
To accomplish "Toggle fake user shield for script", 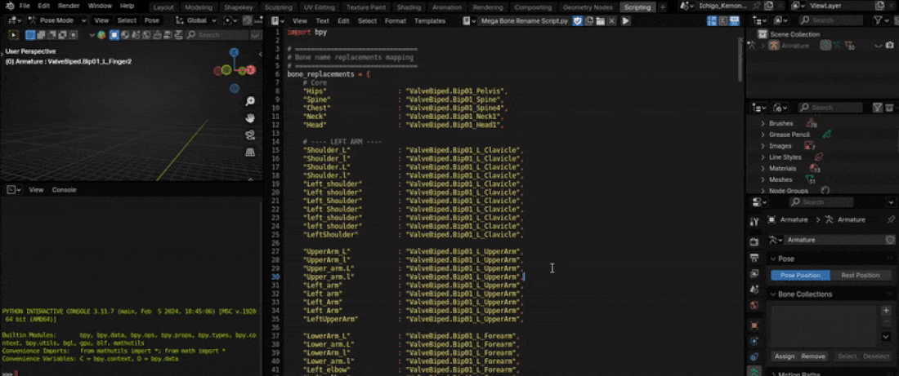I will (x=578, y=20).
